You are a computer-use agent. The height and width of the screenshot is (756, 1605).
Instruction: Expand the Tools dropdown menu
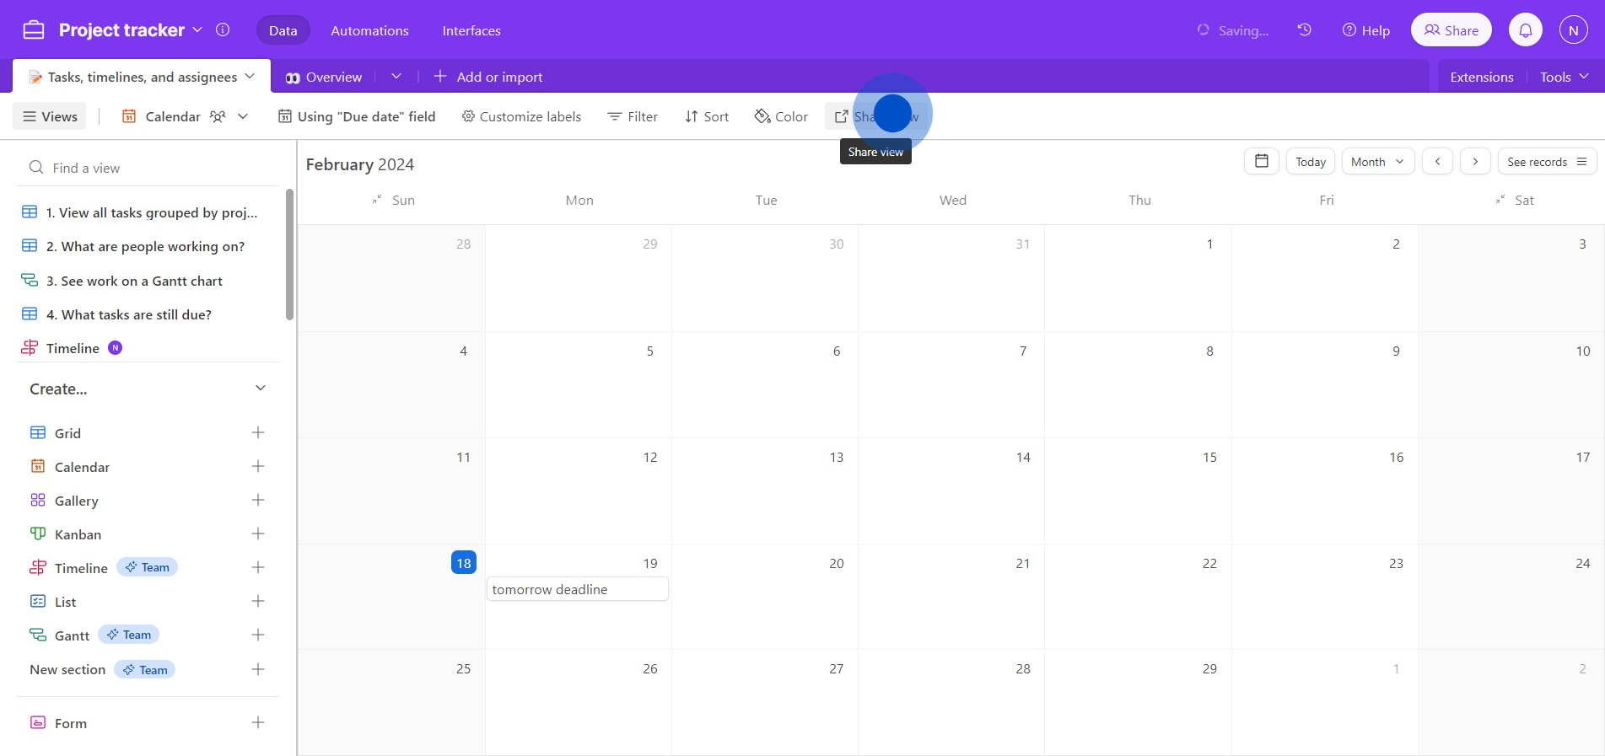[x=1564, y=77]
